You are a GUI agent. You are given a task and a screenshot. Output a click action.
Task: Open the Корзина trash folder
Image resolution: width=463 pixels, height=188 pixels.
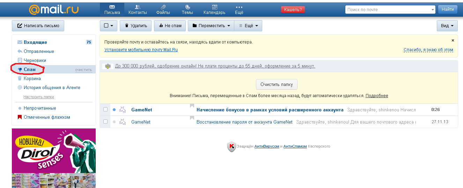click(x=32, y=79)
